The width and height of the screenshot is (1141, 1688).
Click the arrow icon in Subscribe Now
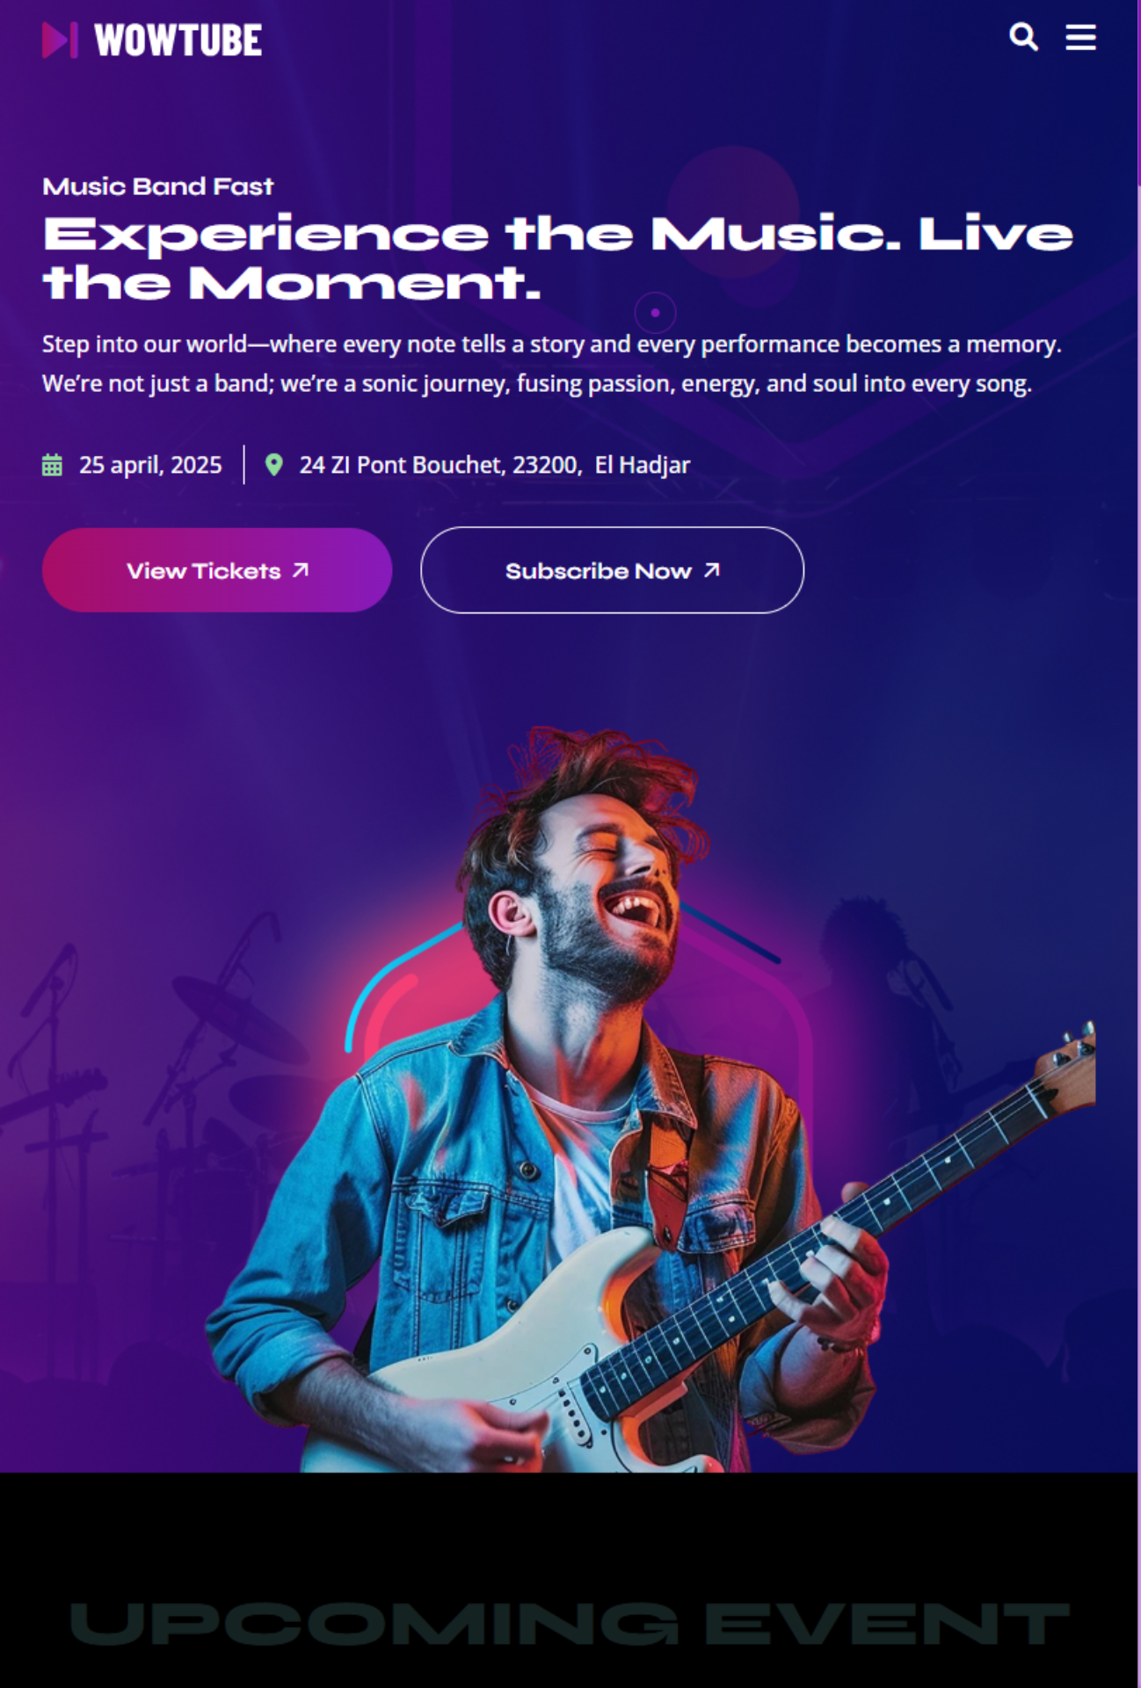(x=712, y=570)
